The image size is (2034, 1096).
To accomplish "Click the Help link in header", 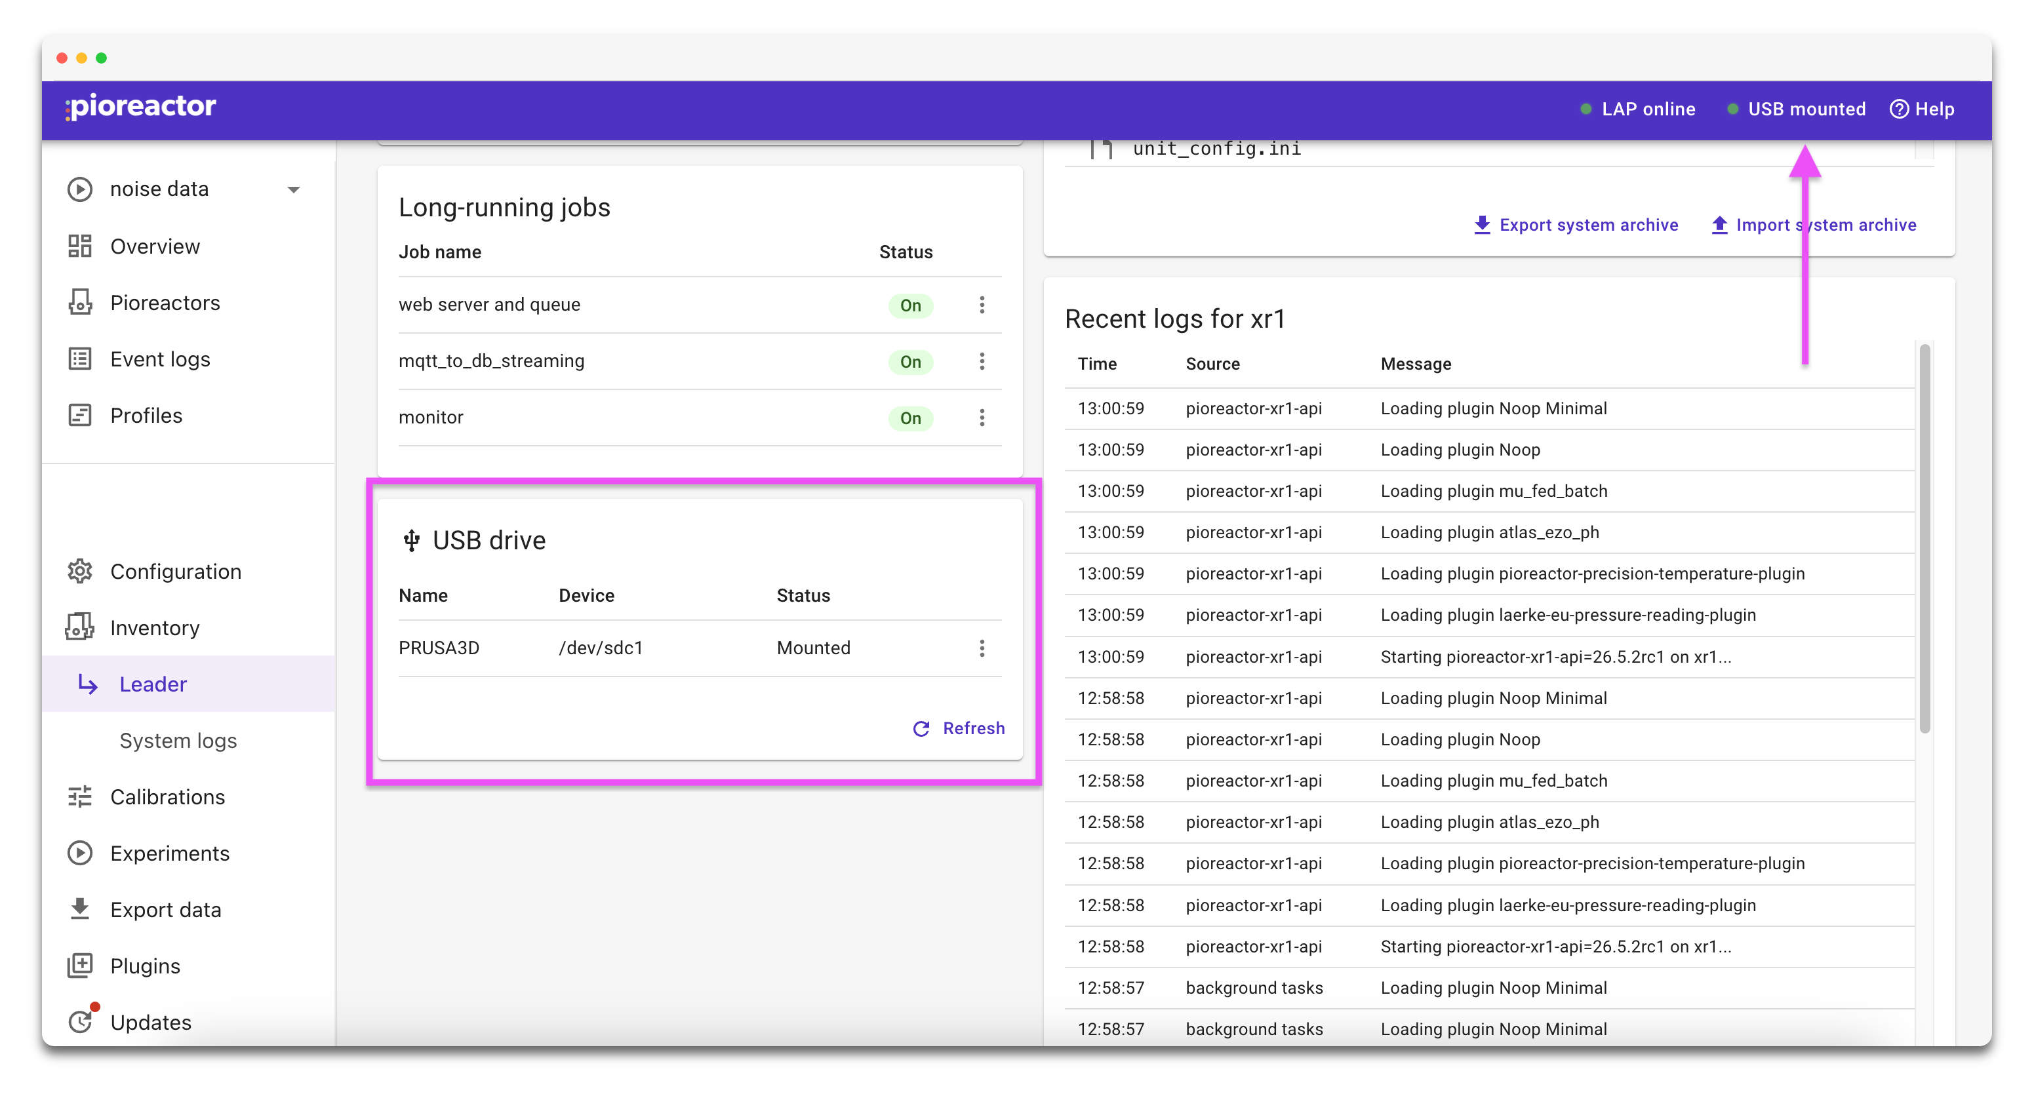I will pyautogui.click(x=1923, y=109).
